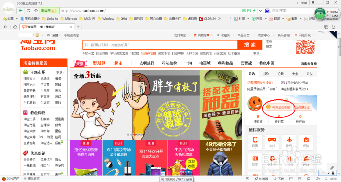Click the 会员俱乐部 member club button
The height and width of the screenshot is (182, 341).
(302, 107)
